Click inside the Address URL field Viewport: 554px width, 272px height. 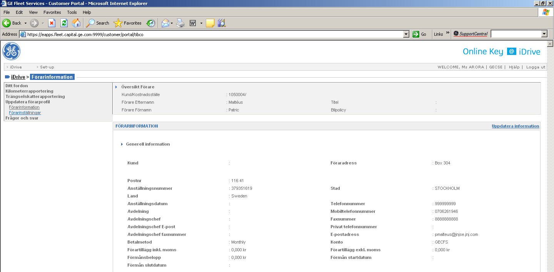pos(214,34)
